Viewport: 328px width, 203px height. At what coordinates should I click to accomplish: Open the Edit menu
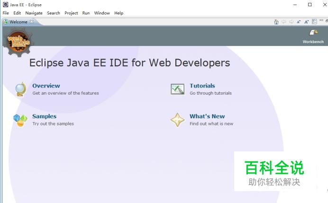click(17, 13)
